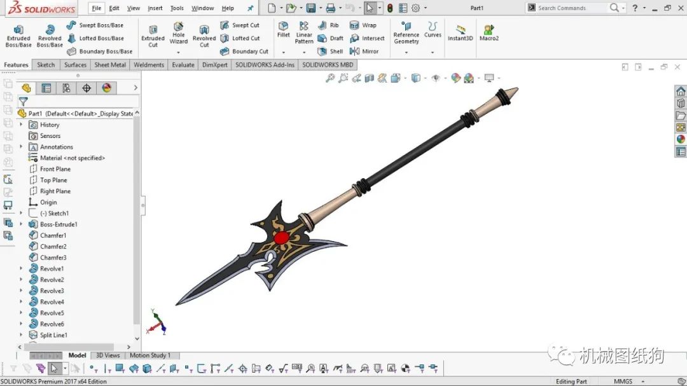
Task: Select Chamfer2 in the feature tree
Action: pyautogui.click(x=48, y=247)
